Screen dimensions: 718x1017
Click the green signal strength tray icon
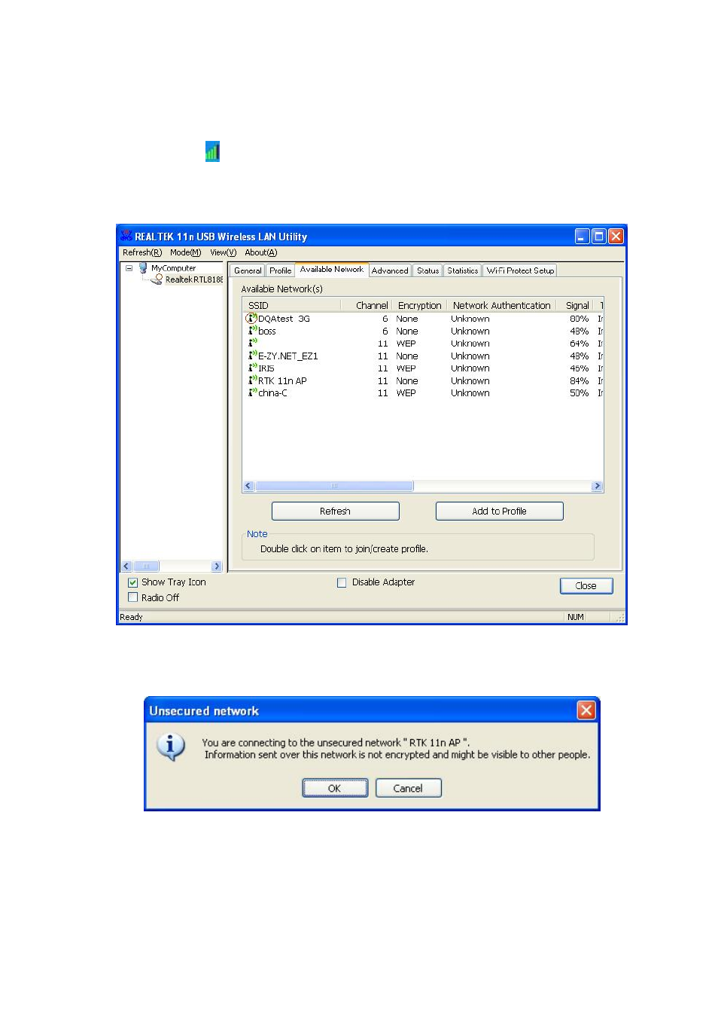[212, 151]
